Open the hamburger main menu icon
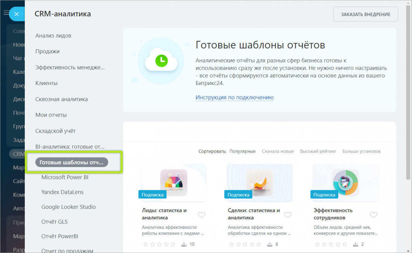The height and width of the screenshot is (253, 412). (6, 13)
